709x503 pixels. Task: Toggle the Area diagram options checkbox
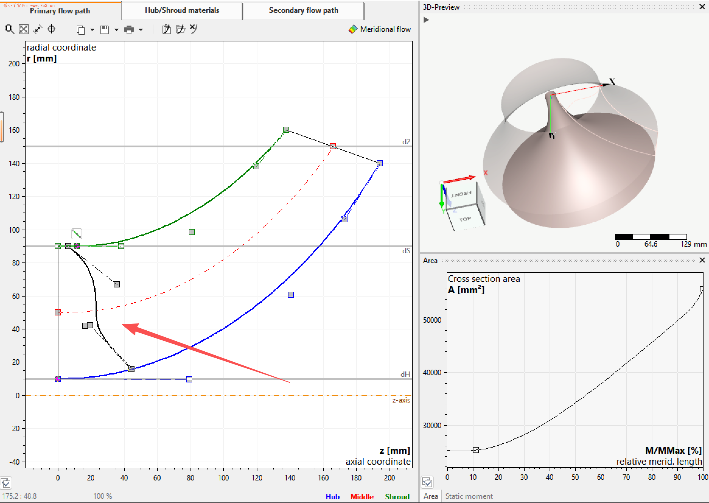428,482
